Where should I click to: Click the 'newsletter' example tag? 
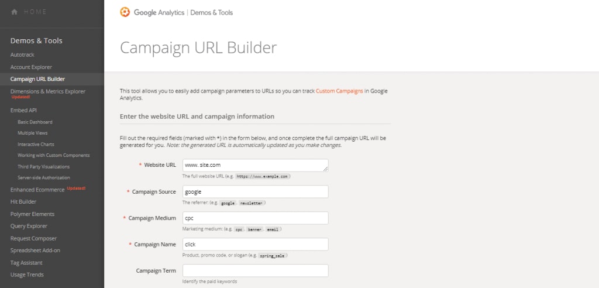pyautogui.click(x=252, y=203)
